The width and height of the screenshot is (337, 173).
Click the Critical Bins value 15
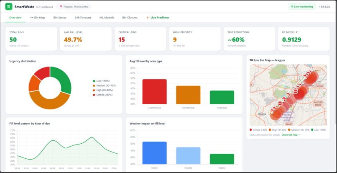[122, 40]
